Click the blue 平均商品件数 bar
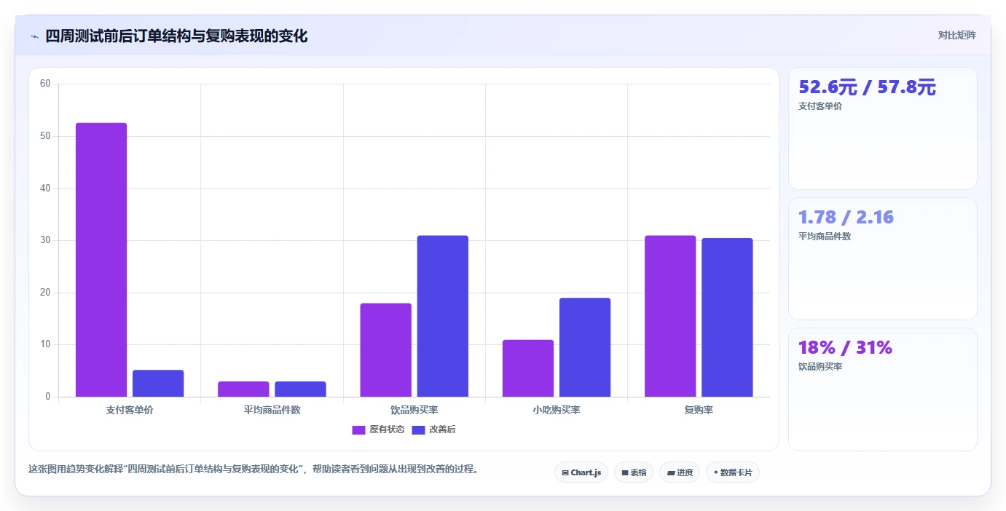Image resolution: width=1006 pixels, height=511 pixels. [300, 389]
